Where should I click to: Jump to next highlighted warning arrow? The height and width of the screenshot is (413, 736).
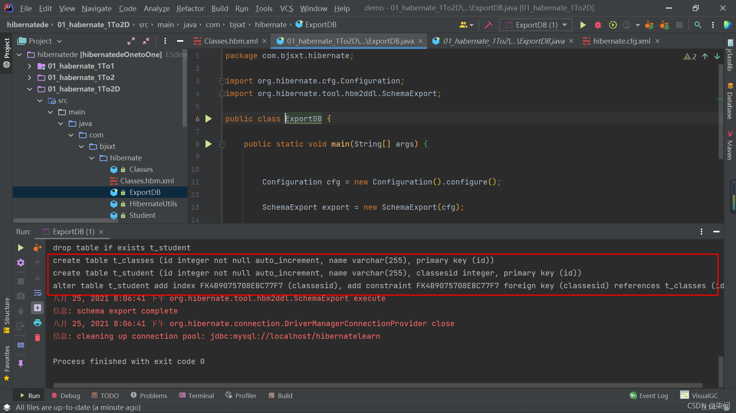click(x=717, y=56)
